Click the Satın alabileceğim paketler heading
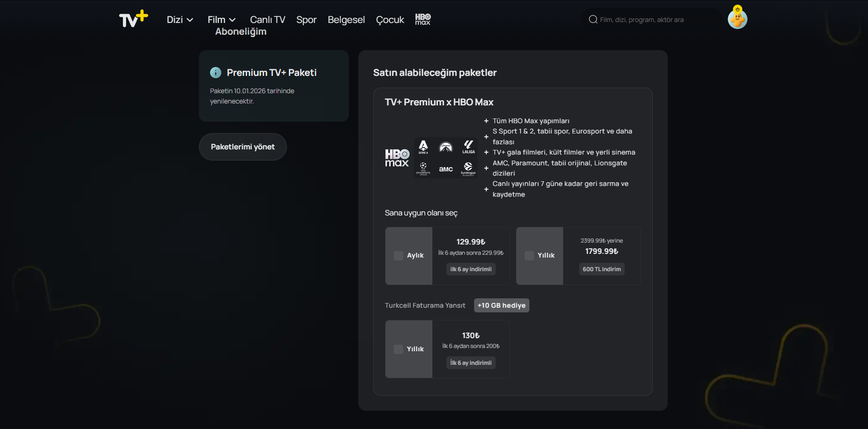This screenshot has height=429, width=868. coord(435,73)
